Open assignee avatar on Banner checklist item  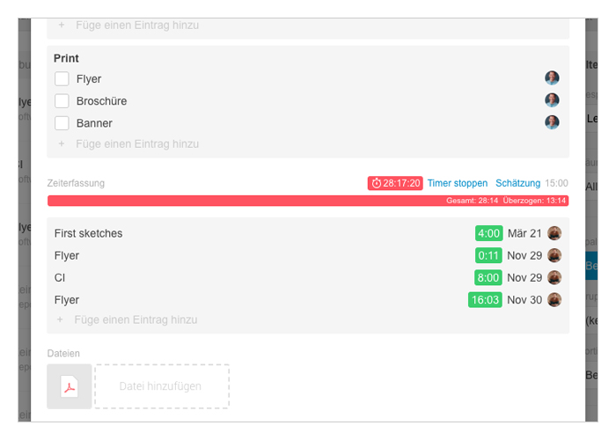click(552, 122)
